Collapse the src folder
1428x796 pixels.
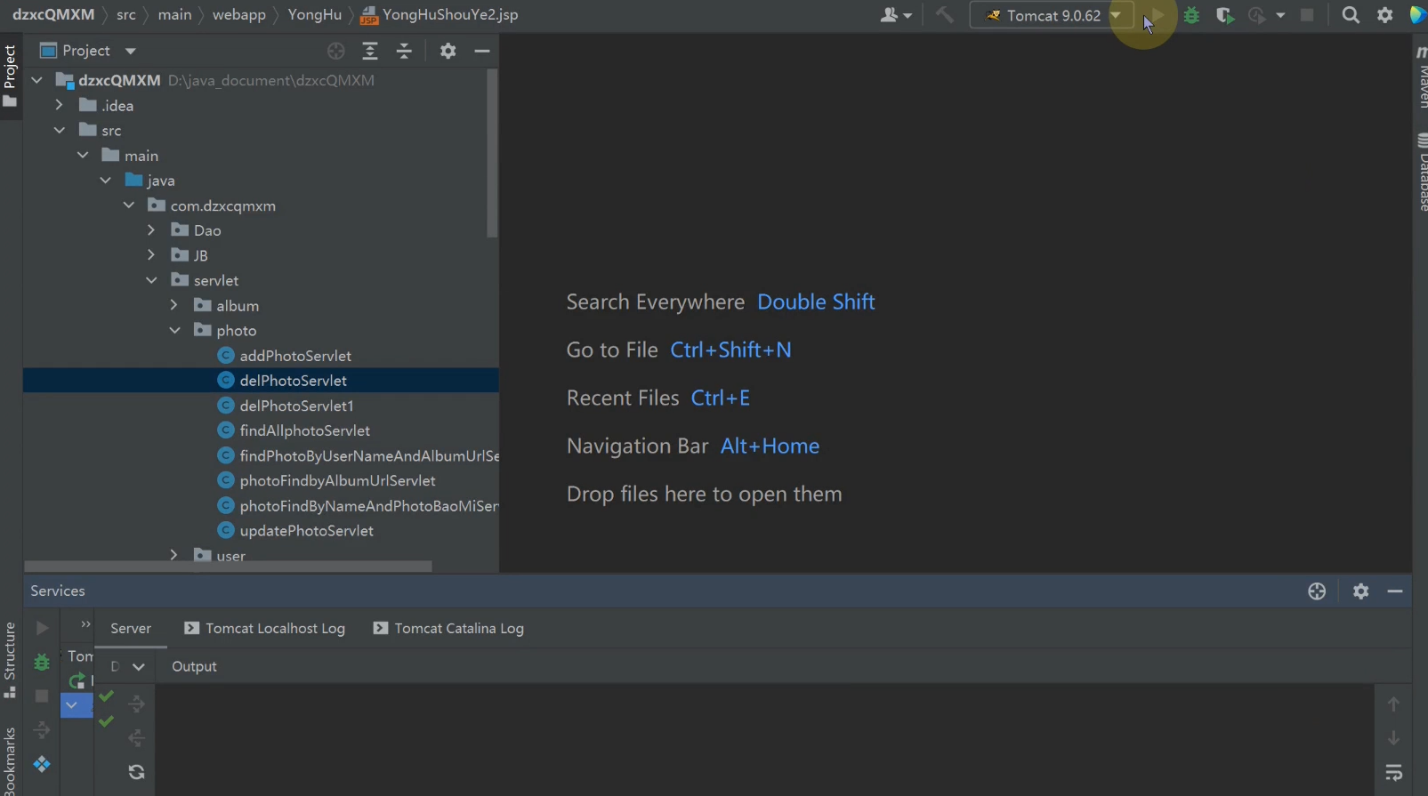[x=59, y=130]
